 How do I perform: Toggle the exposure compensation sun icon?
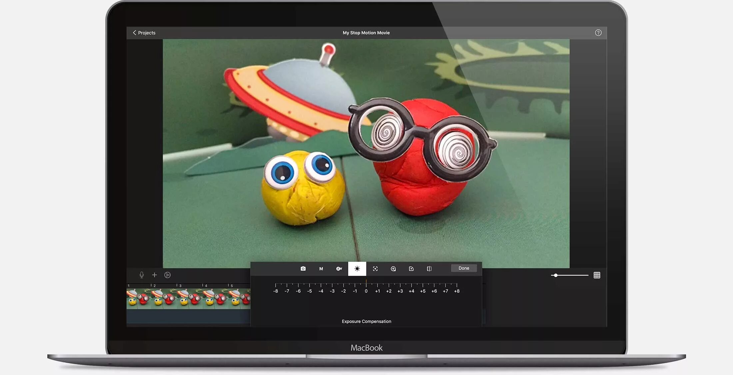pos(357,269)
